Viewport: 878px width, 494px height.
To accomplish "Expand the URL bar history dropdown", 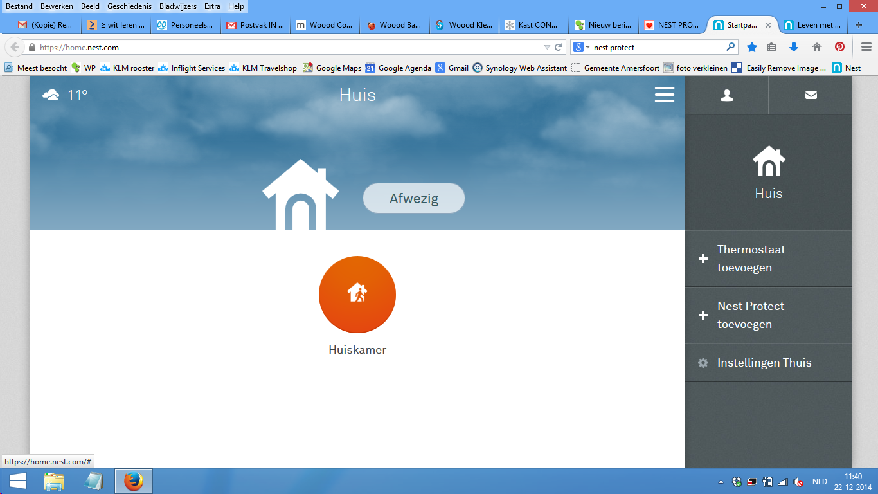I will [547, 47].
